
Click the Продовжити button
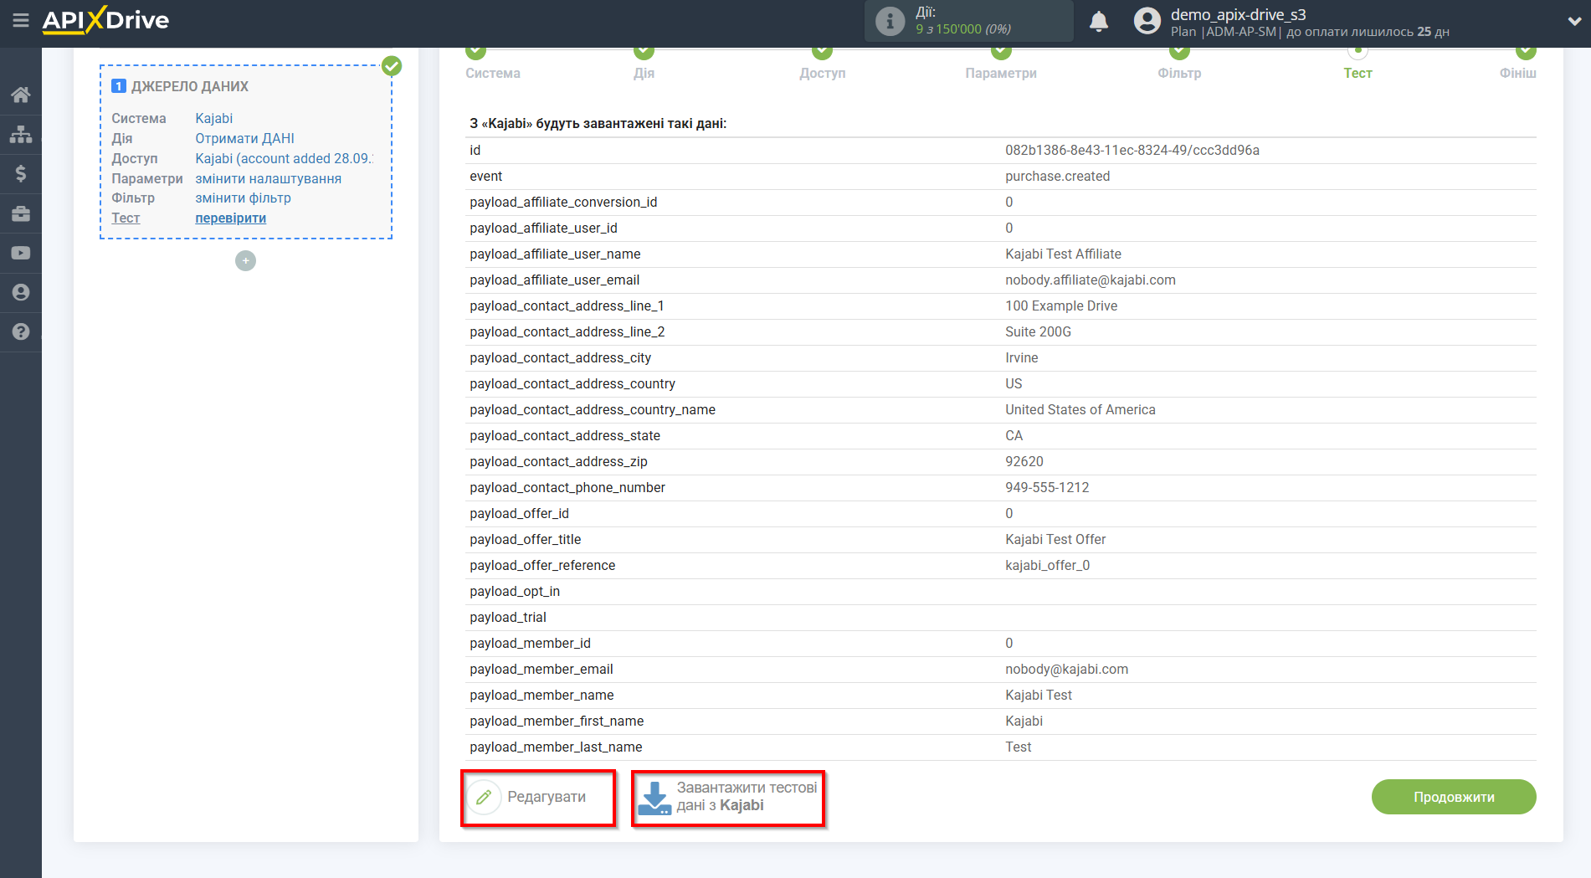(x=1453, y=797)
